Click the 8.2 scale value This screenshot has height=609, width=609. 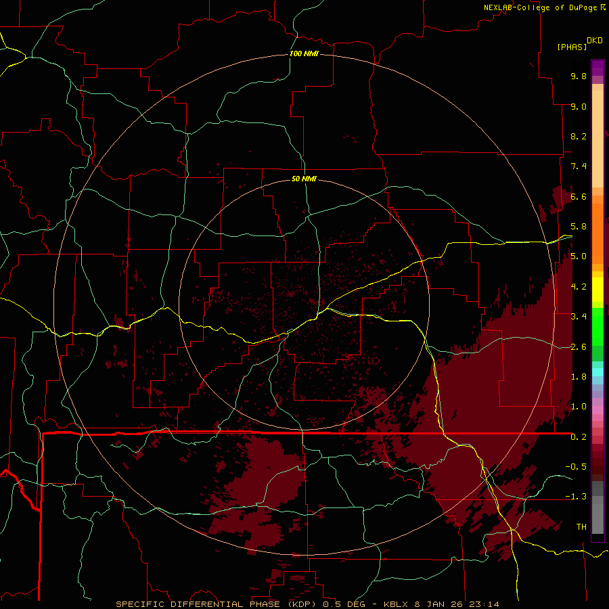(x=579, y=136)
